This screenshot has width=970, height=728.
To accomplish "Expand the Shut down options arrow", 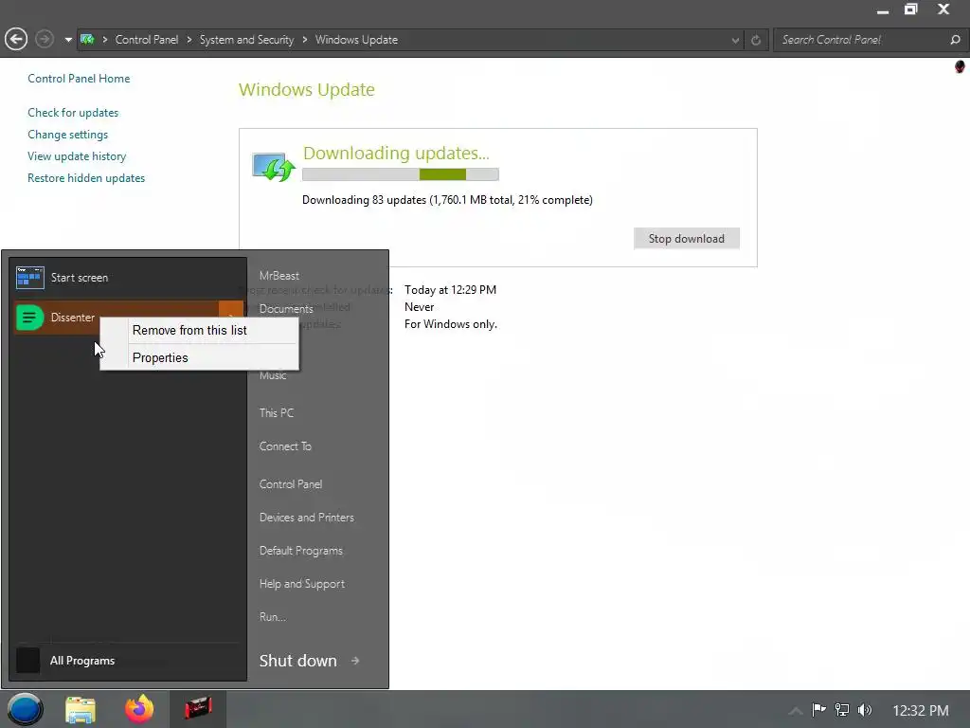I will (x=355, y=661).
